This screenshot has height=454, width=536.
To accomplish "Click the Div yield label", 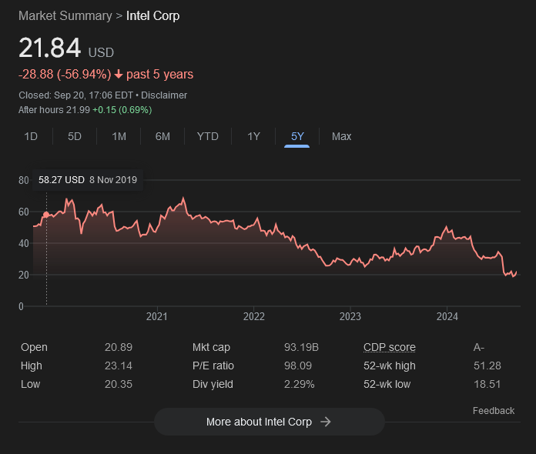I will (x=213, y=384).
